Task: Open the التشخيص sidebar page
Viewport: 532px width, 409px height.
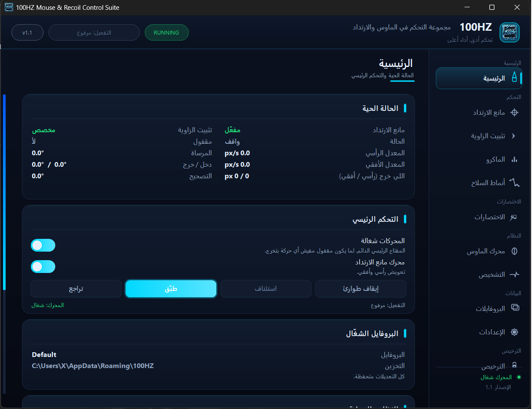Action: tap(479, 275)
